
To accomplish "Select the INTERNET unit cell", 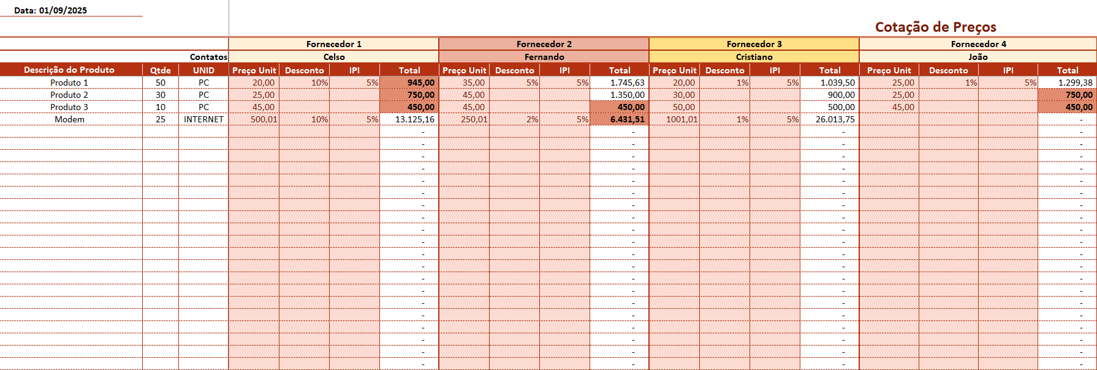I will tap(203, 119).
